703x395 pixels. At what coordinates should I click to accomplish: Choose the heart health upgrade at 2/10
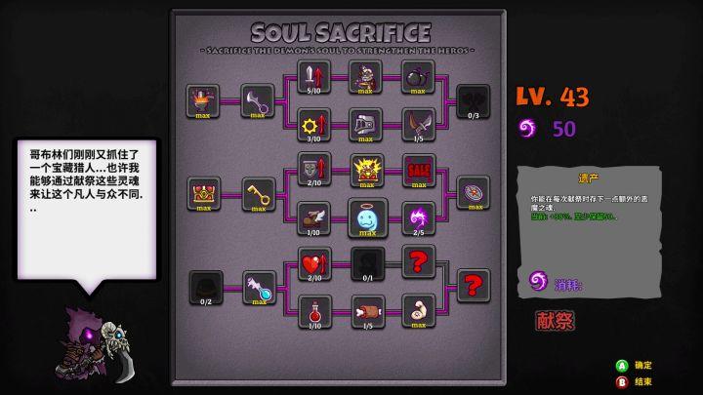[x=314, y=264]
